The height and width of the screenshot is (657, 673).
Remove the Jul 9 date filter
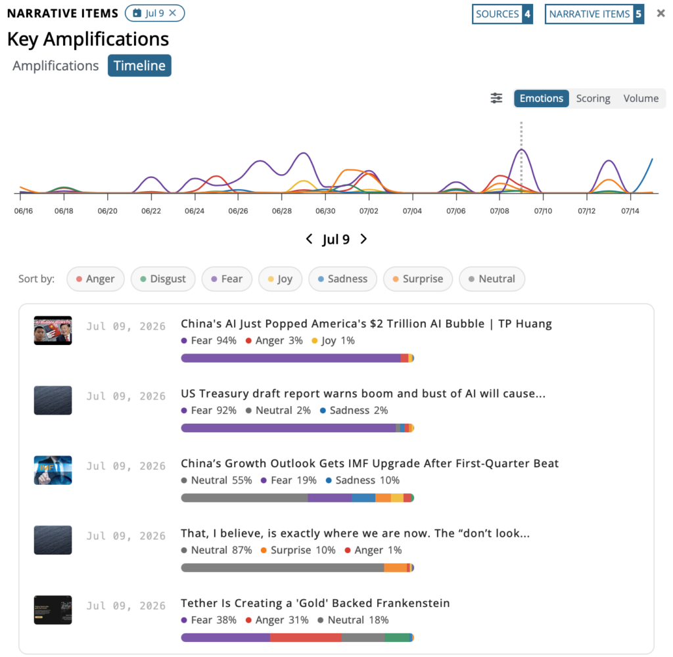pos(173,13)
